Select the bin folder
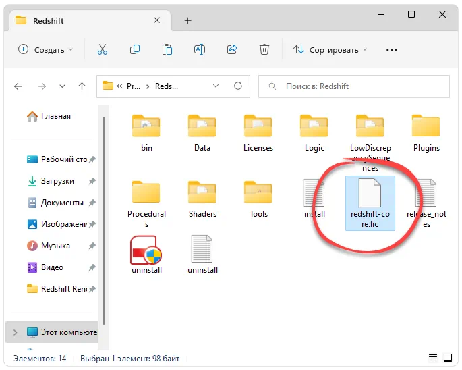 pyautogui.click(x=146, y=134)
